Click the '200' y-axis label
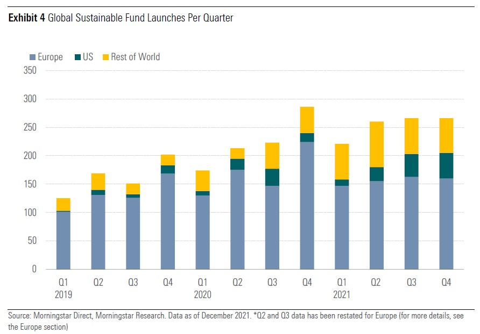 [29, 156]
